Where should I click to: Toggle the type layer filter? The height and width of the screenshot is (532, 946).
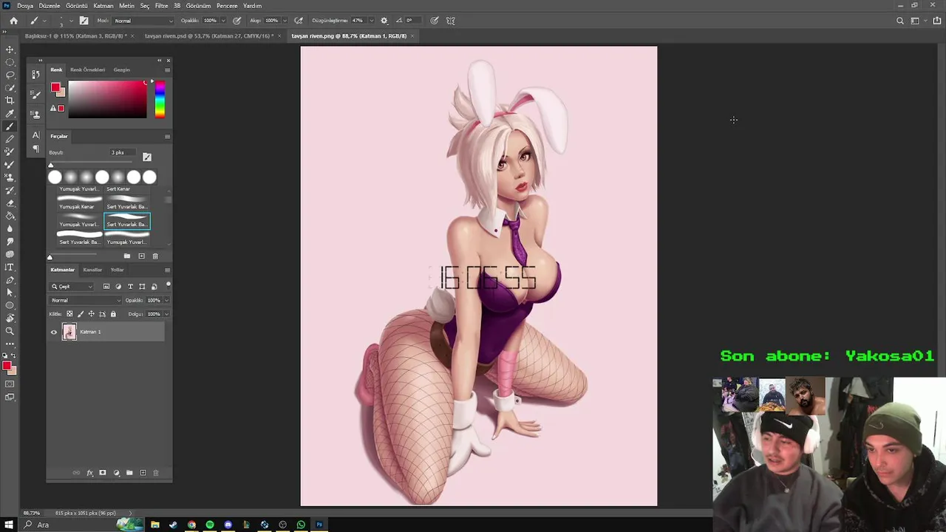tap(130, 287)
